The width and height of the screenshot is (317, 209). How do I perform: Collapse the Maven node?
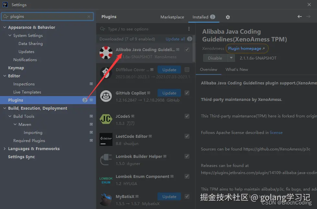point(15,124)
